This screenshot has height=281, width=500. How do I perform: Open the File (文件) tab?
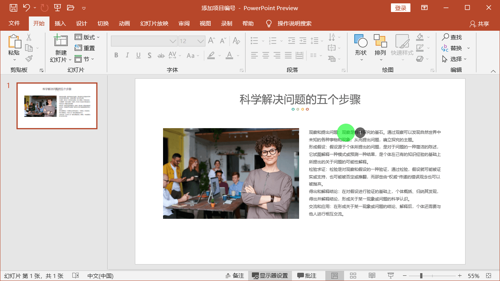tap(14, 23)
